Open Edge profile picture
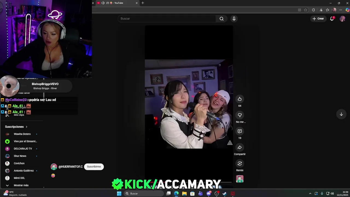This screenshot has width=350, height=197. (x=334, y=10)
